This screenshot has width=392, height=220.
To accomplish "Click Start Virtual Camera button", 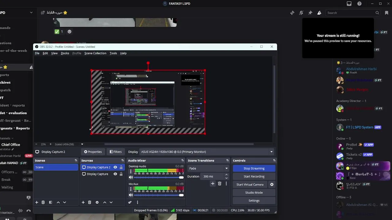I will pos(250,185).
